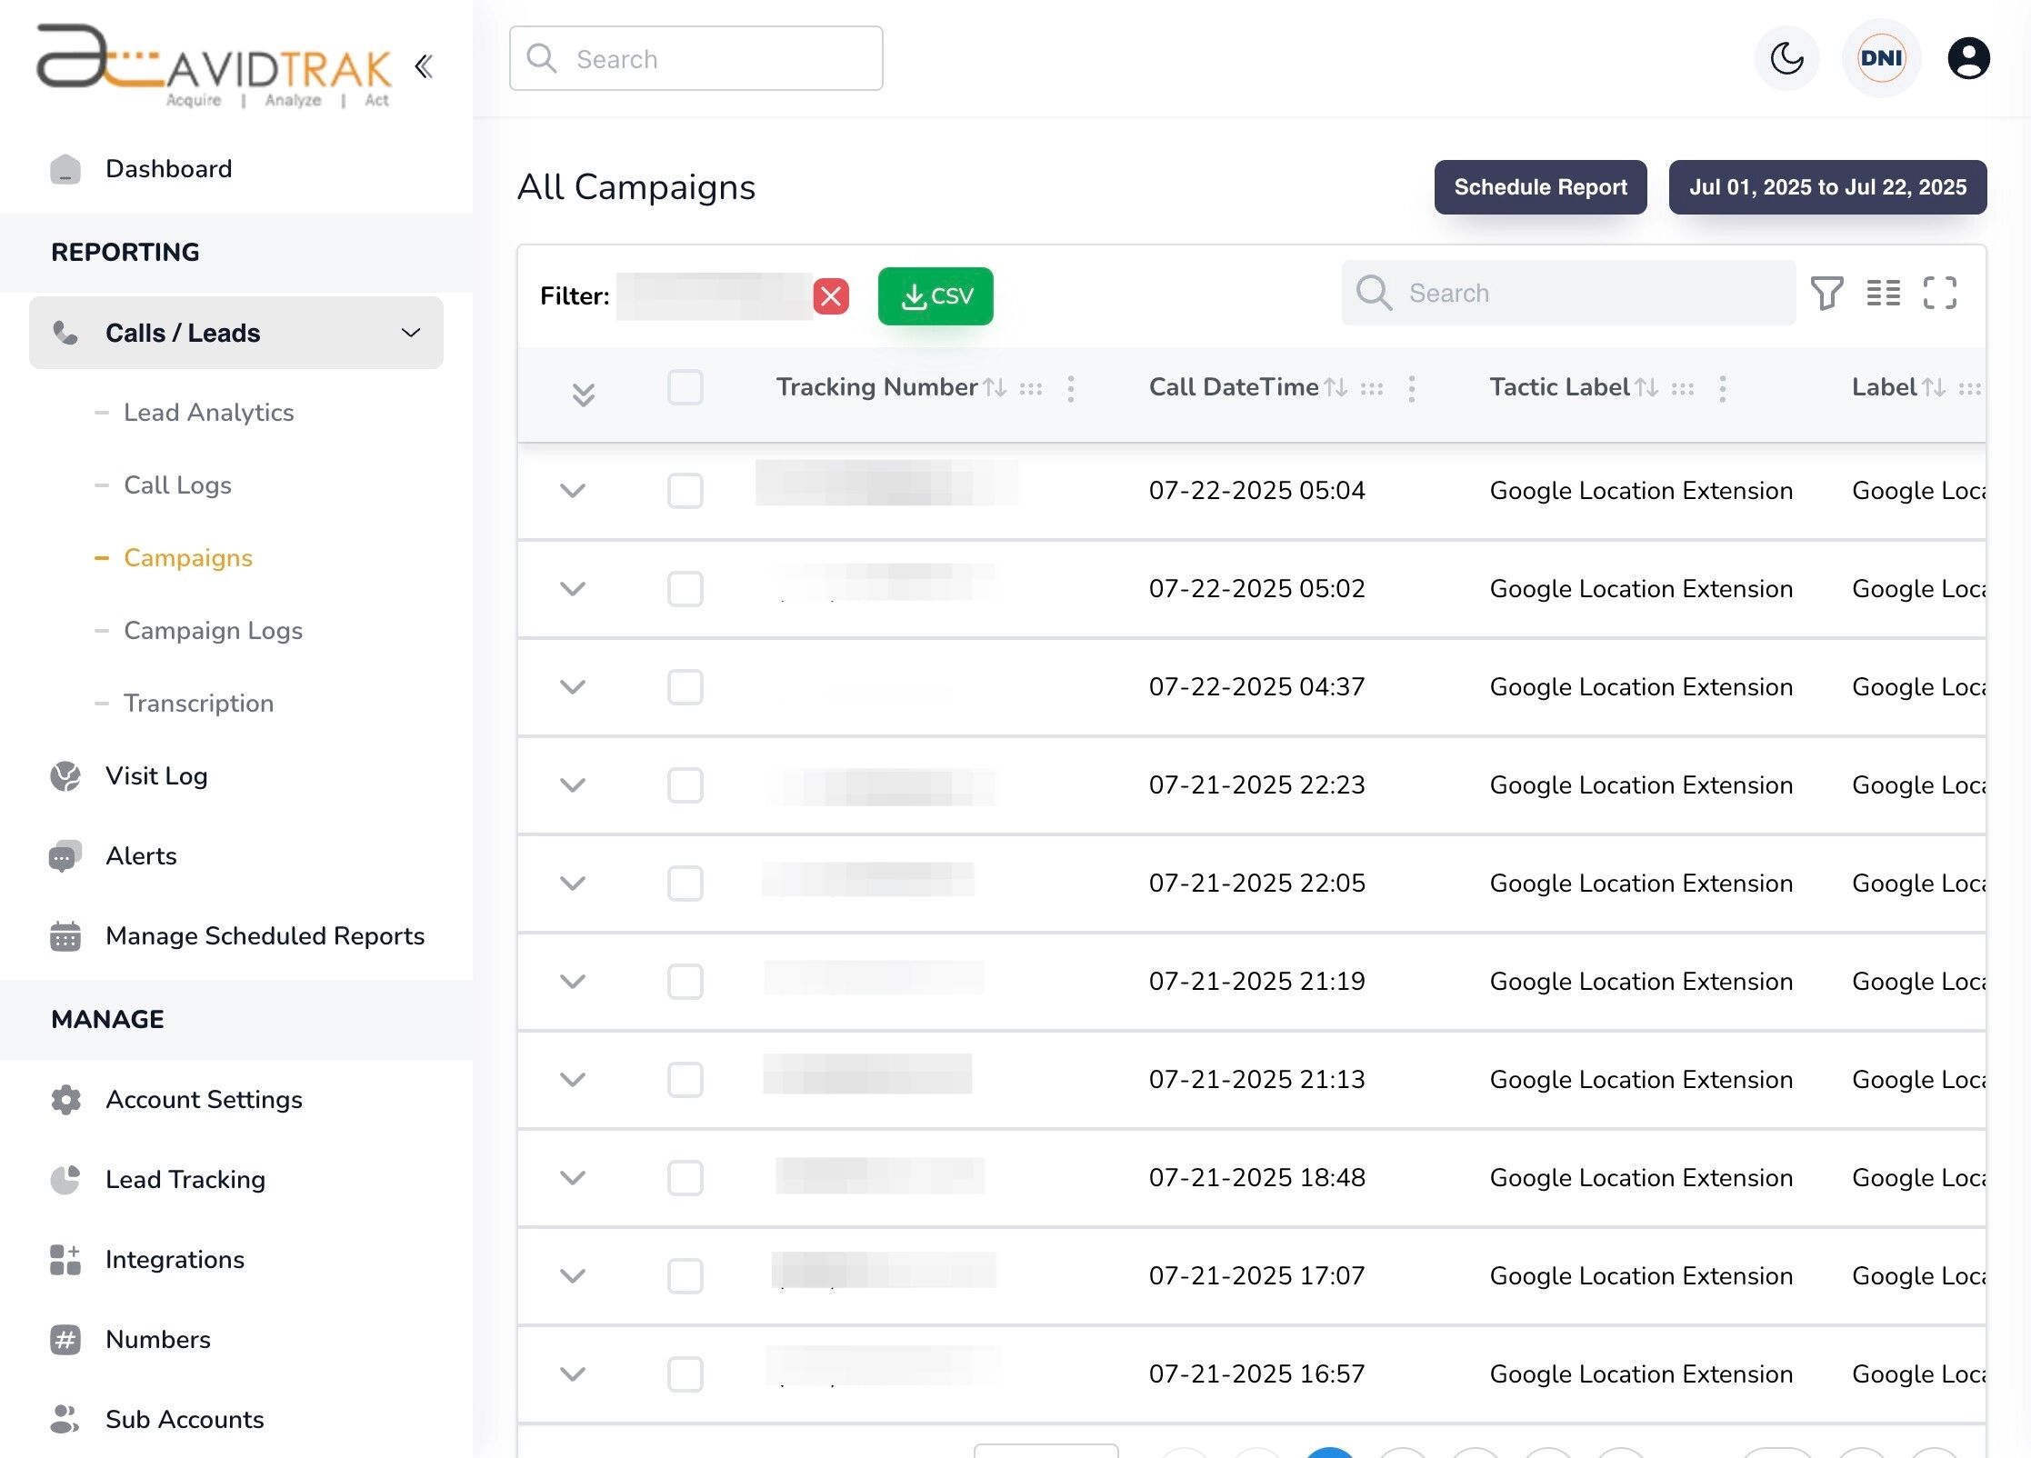Screen dimensions: 2031x1458
Task: Expand the table to fullscreen view
Action: point(1939,293)
